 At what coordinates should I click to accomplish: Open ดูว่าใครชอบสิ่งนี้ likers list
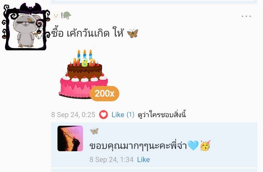(162, 115)
